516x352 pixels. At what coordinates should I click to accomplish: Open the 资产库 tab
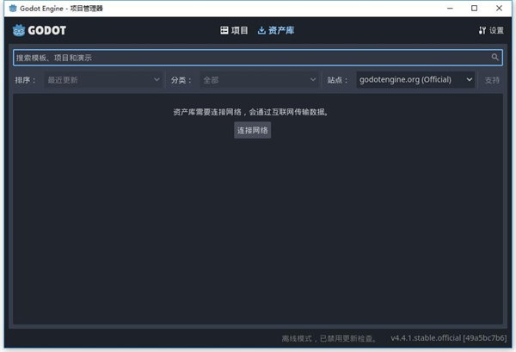pyautogui.click(x=276, y=31)
